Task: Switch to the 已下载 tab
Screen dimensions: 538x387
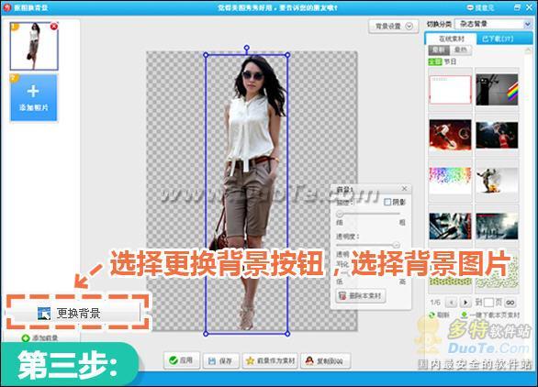Action: 498,39
